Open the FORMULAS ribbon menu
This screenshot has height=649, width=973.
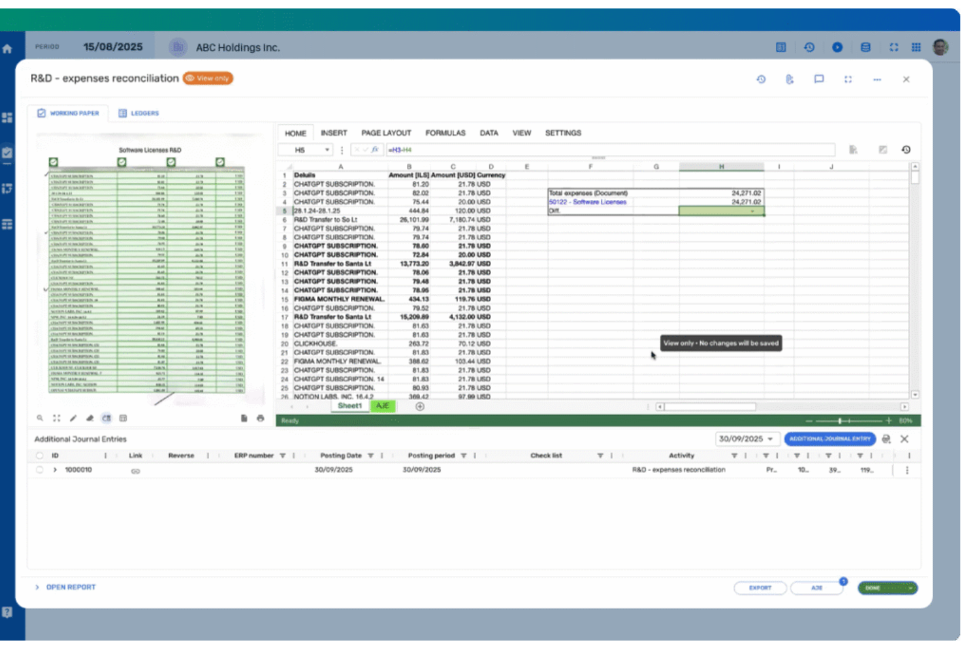point(445,133)
